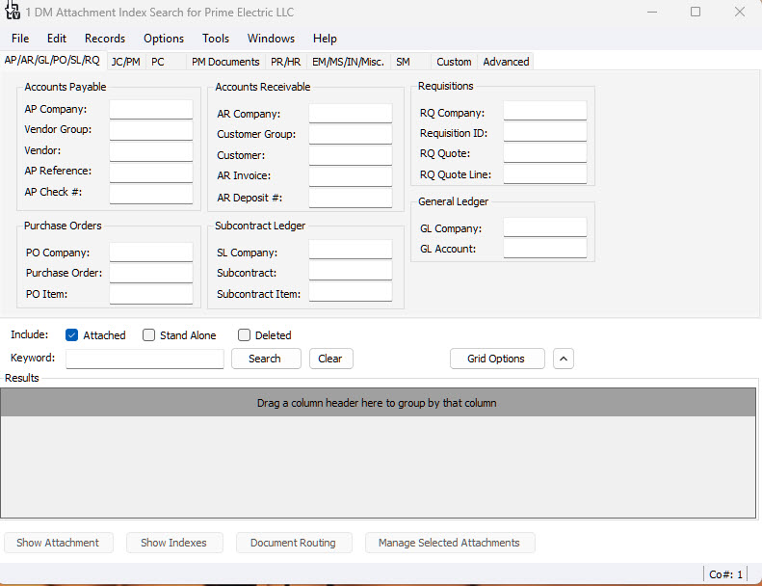Open the Records menu
The image size is (762, 586).
click(105, 39)
